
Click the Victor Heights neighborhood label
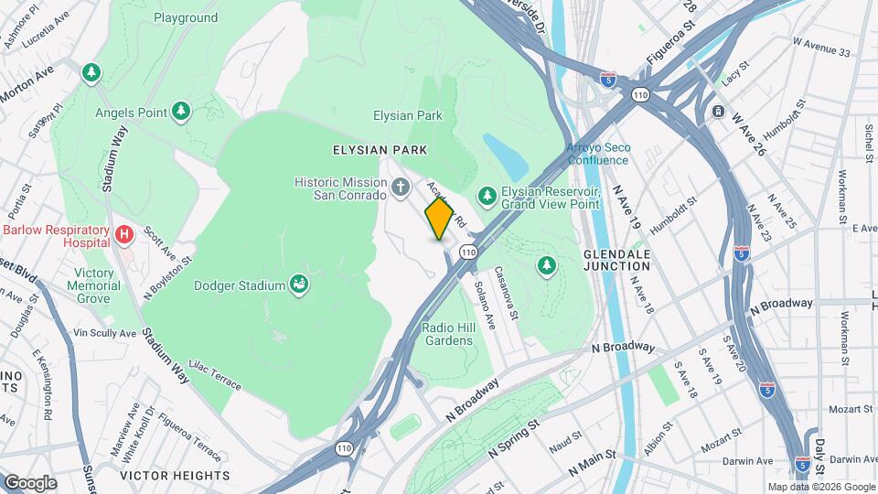tap(175, 476)
